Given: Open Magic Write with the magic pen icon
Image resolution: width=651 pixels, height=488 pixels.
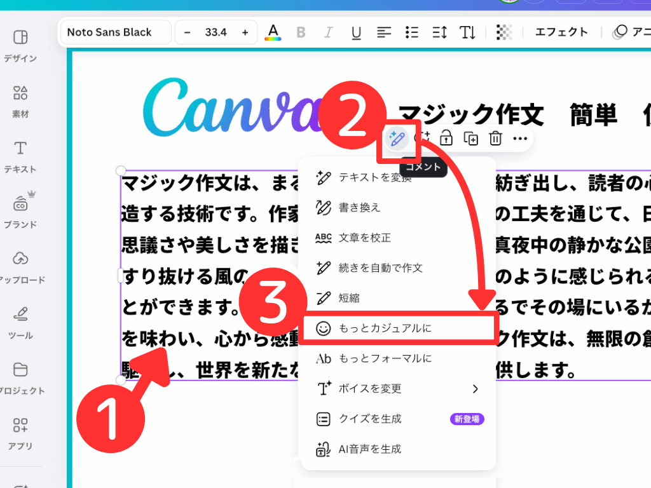Looking at the screenshot, I should tap(397, 138).
